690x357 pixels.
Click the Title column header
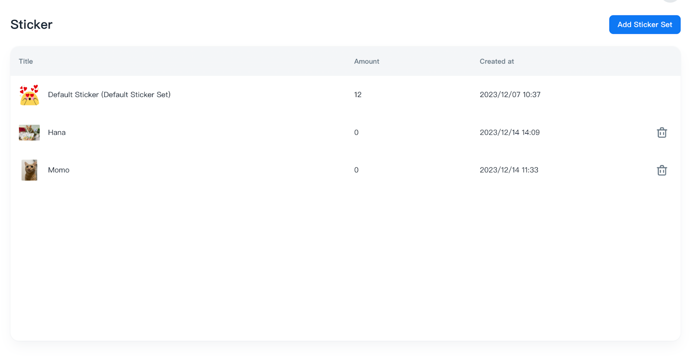pyautogui.click(x=26, y=61)
